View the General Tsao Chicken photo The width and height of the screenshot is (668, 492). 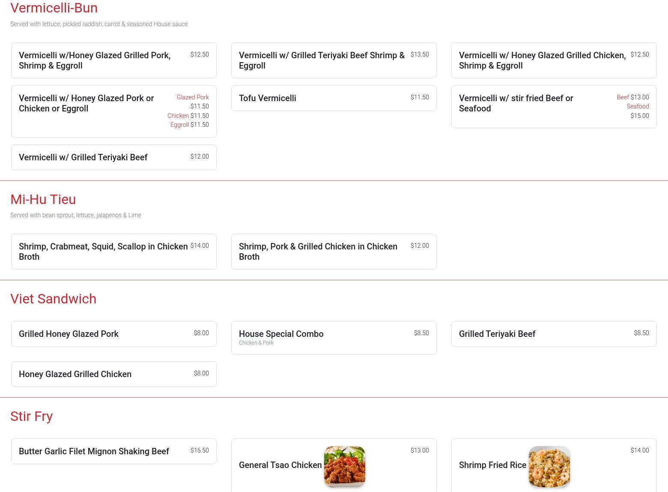coord(345,467)
